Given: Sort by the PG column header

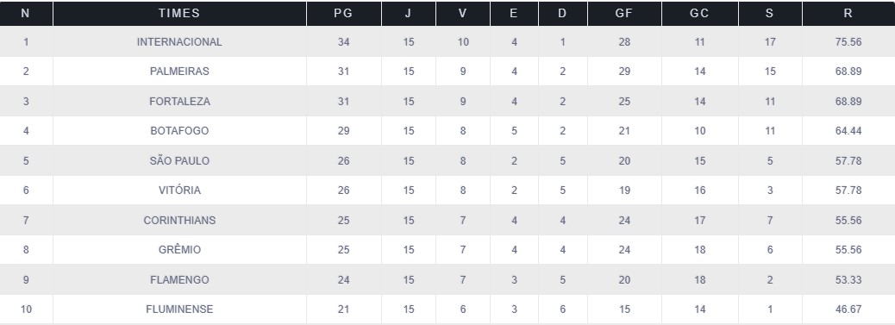Looking at the screenshot, I should 344,14.
